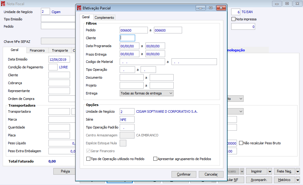Open dropdown arrow next to Frete Neg. button
This screenshot has height=185, width=303.
pos(298,171)
